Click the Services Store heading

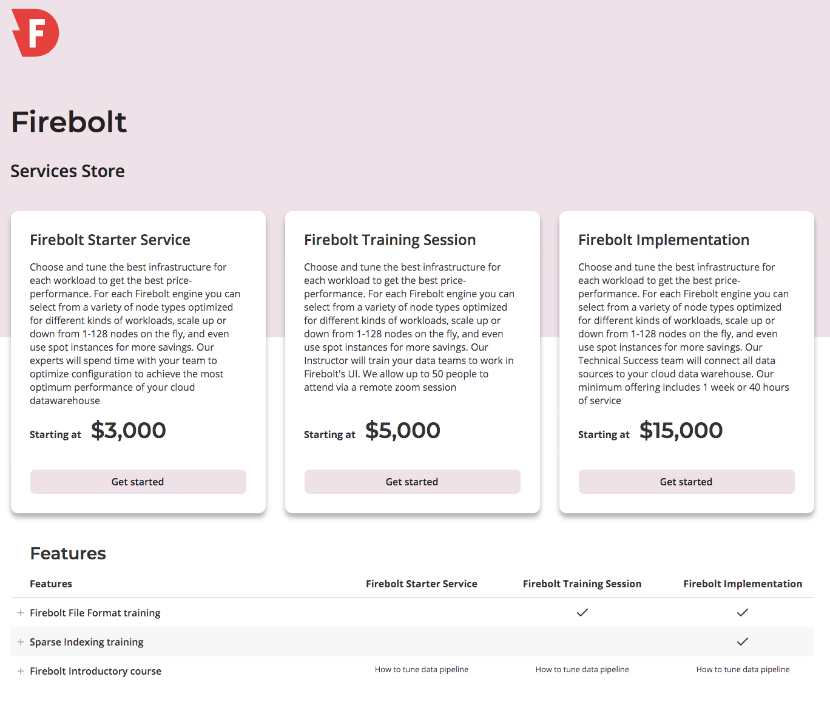(x=67, y=171)
